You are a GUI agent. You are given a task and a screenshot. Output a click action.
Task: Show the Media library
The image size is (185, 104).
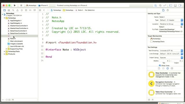pyautogui.click(x=172, y=68)
